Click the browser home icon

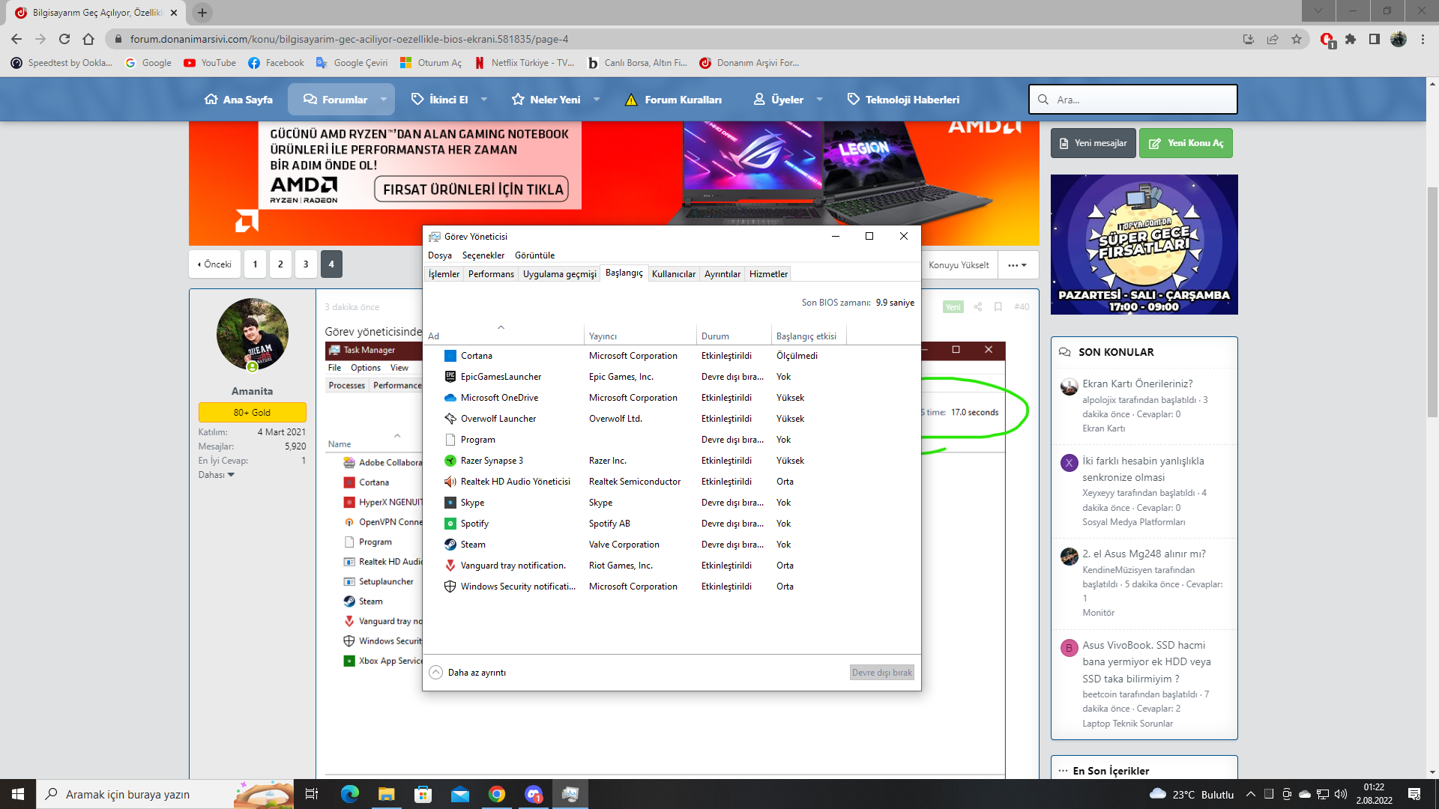88,39
